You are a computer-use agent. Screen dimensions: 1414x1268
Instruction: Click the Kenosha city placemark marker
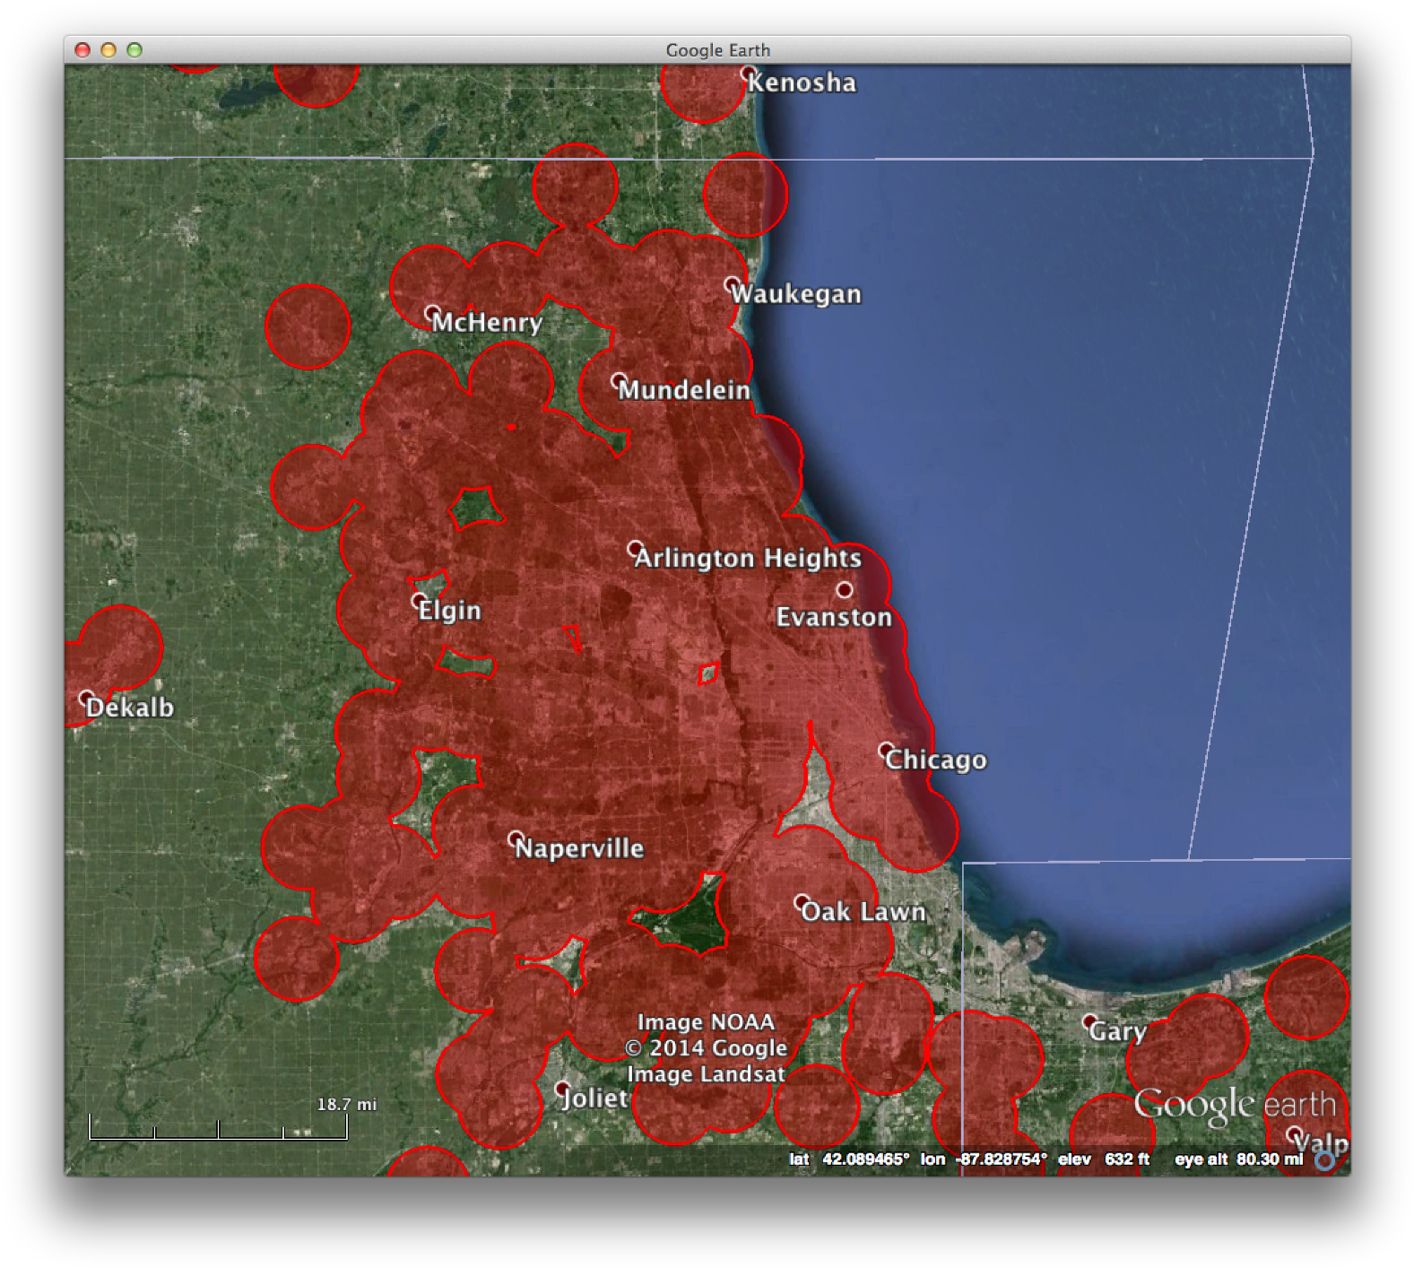(x=748, y=73)
